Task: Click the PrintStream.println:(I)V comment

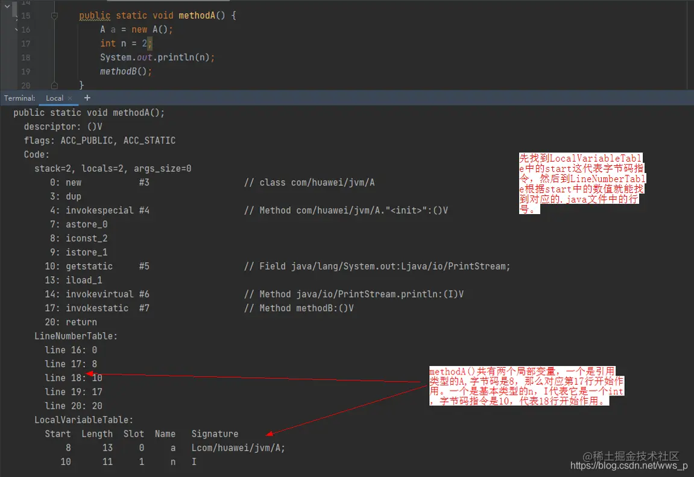Action: pos(354,294)
